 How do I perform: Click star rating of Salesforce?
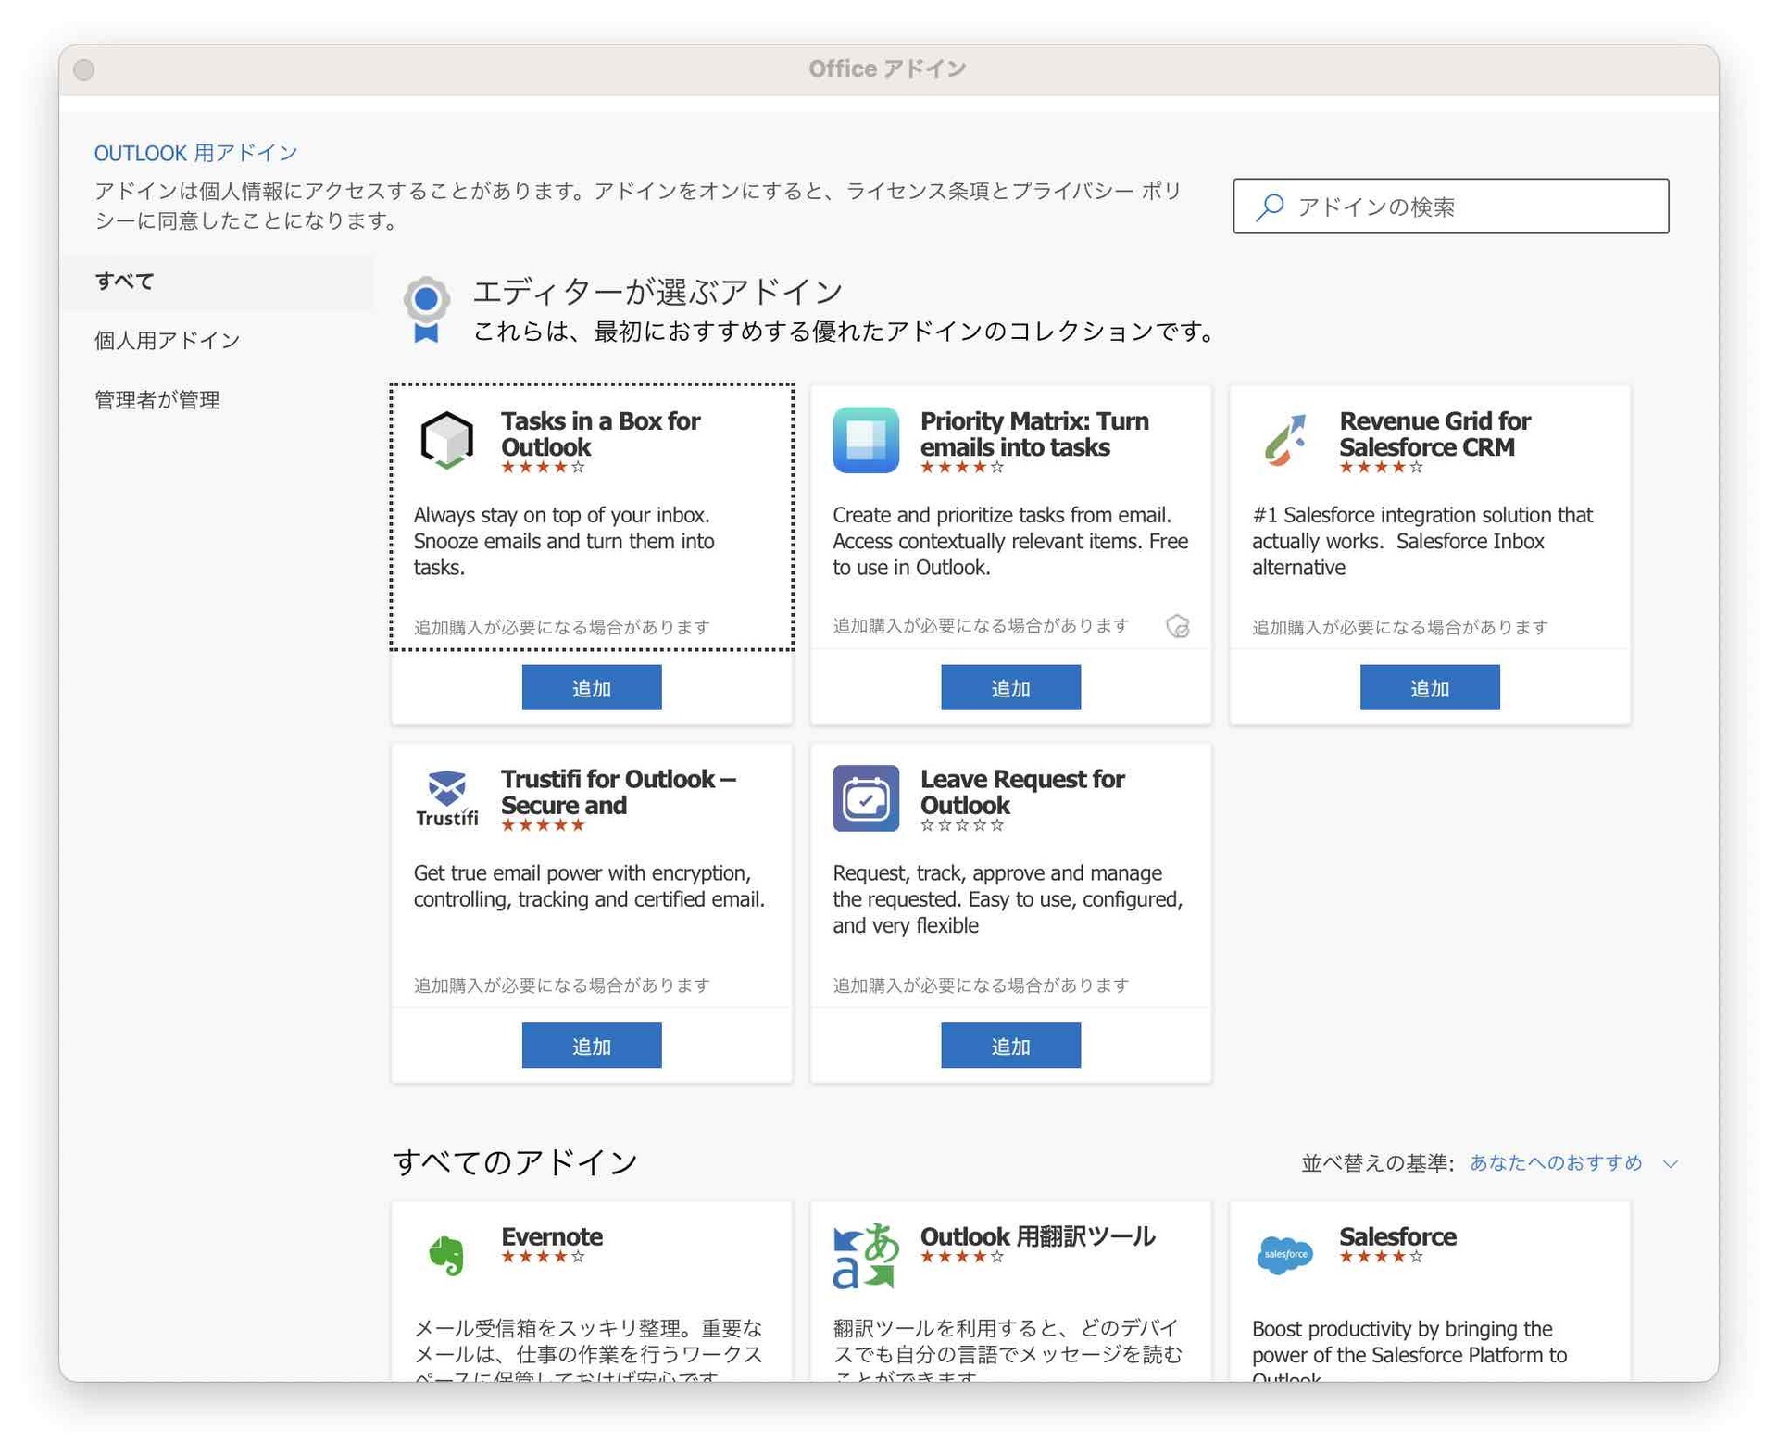(x=1381, y=1257)
